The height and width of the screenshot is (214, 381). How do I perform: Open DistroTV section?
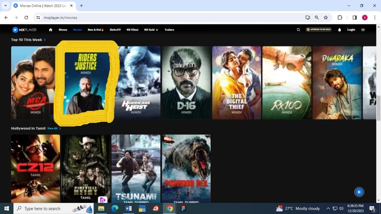[x=115, y=30]
